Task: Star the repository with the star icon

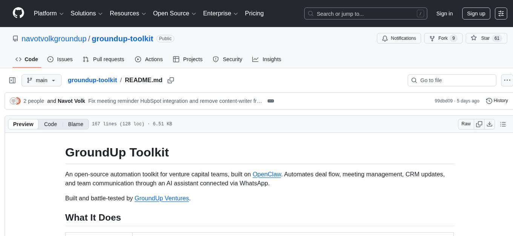Action: 474,38
